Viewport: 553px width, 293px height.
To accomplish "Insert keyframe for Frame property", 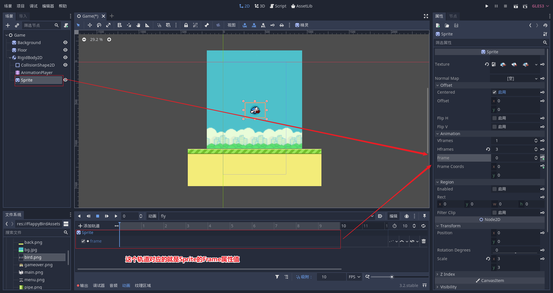I will [542, 158].
